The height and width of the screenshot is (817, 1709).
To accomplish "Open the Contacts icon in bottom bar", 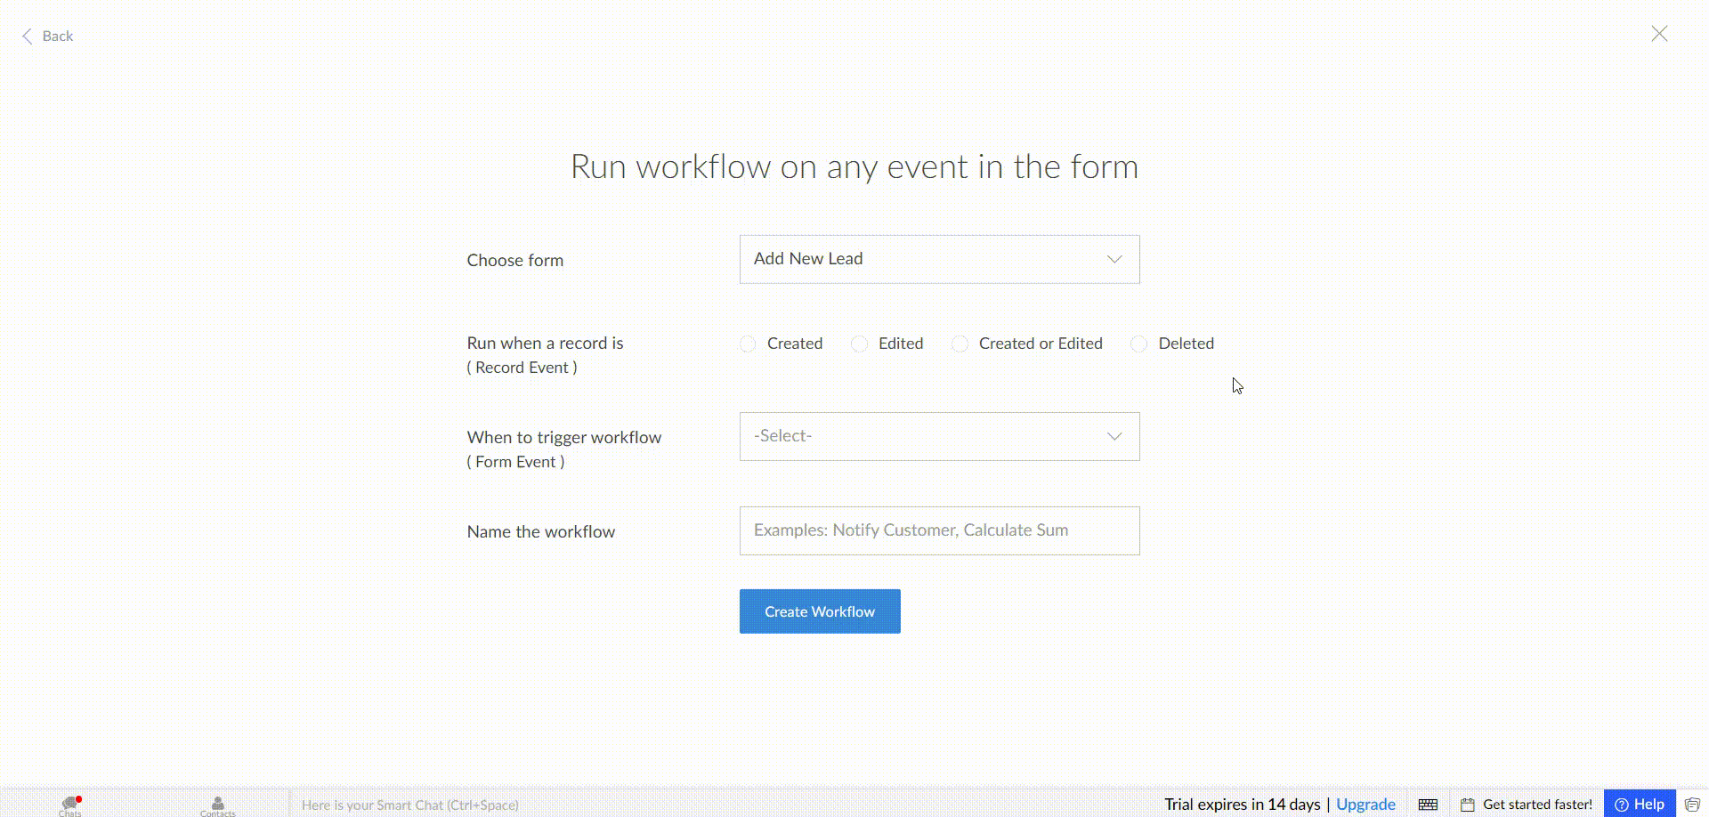I will (217, 805).
